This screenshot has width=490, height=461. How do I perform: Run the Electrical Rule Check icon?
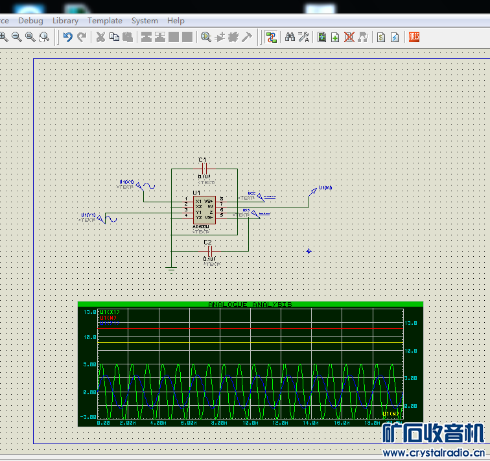point(395,37)
